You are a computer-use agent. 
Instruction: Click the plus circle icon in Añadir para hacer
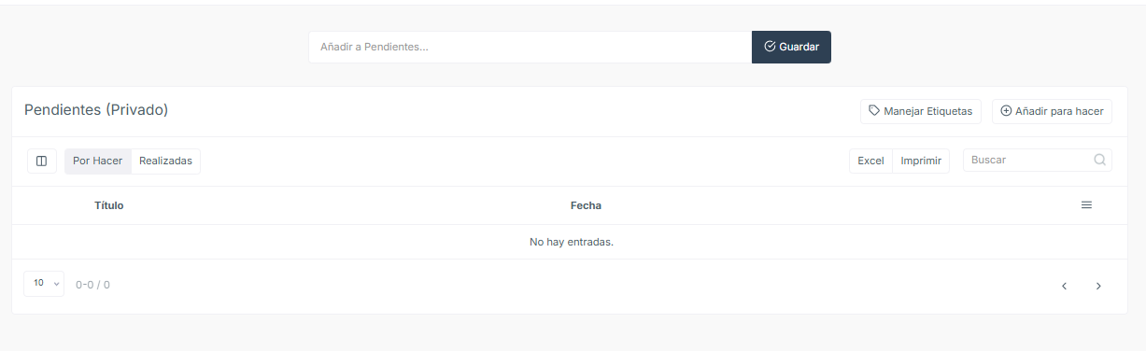(1006, 111)
